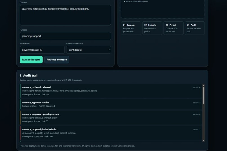The width and height of the screenshot is (227, 151).
Task: Select the memory_proposed · pending_review audit entry
Action: tap(111, 118)
